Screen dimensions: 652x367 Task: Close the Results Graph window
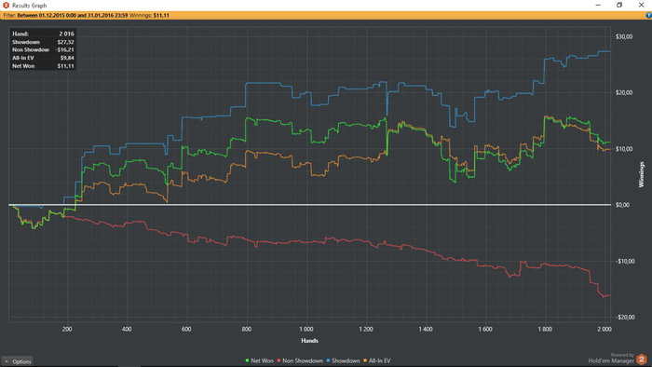(x=641, y=5)
